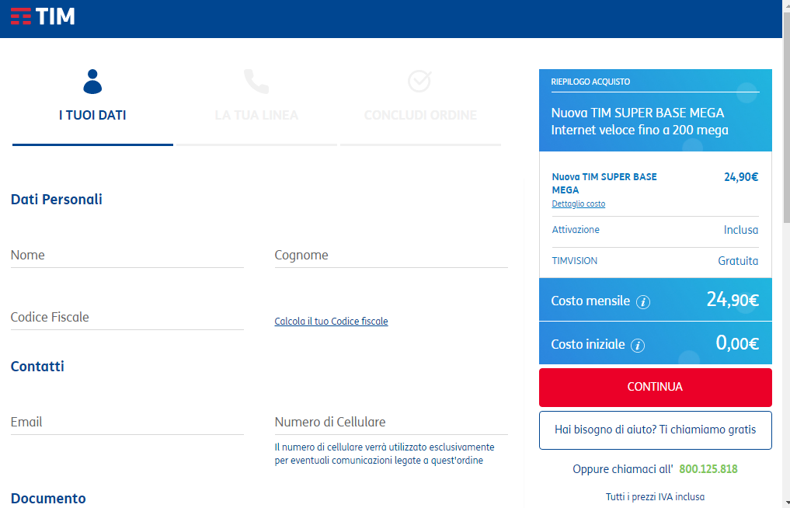
Task: Click the page vertical scrollbar thumb
Action: (786, 117)
